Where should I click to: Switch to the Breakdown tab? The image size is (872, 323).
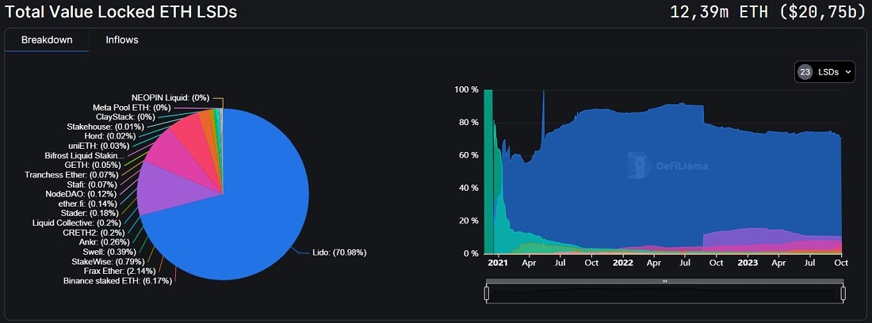pos(47,40)
